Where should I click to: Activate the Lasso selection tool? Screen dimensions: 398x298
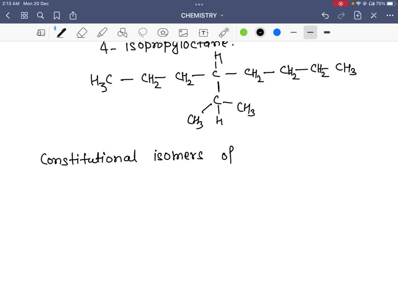[143, 33]
